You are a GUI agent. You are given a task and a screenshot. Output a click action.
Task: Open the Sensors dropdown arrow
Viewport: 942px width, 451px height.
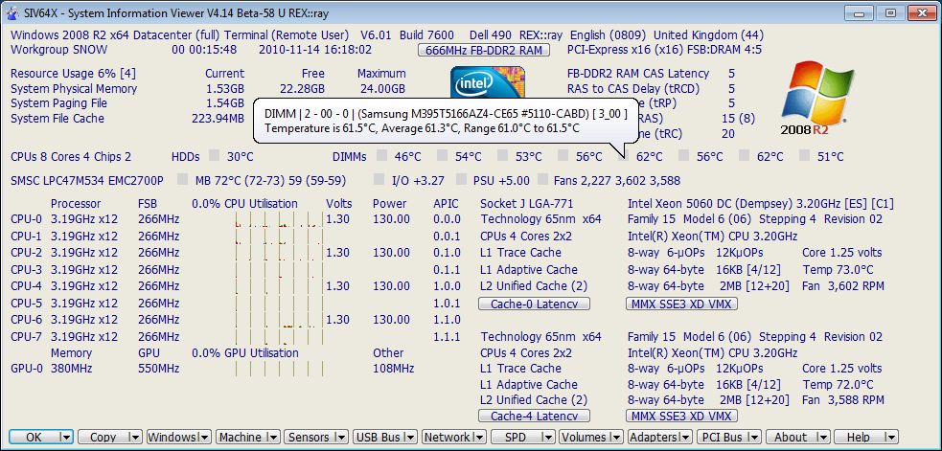pos(341,438)
